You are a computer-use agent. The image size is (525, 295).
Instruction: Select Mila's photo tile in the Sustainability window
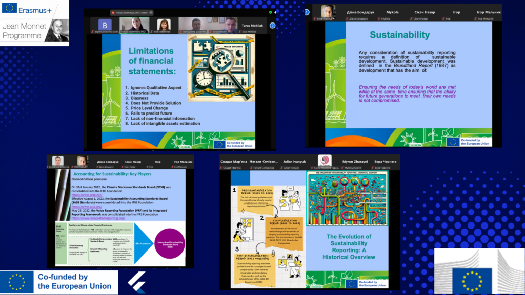(328, 13)
